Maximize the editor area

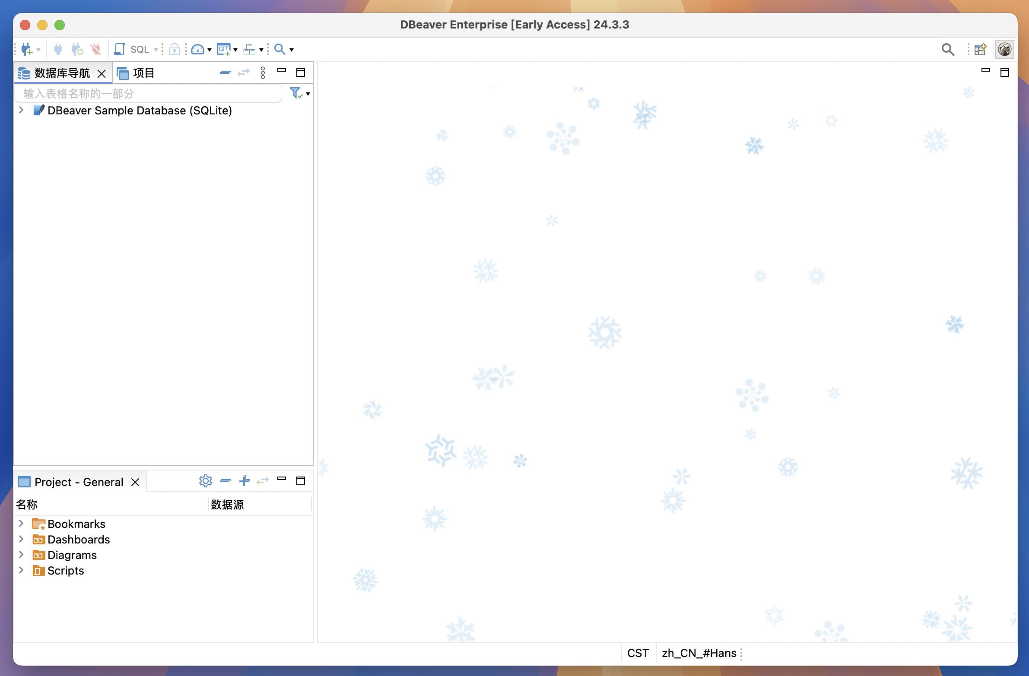(x=1005, y=72)
